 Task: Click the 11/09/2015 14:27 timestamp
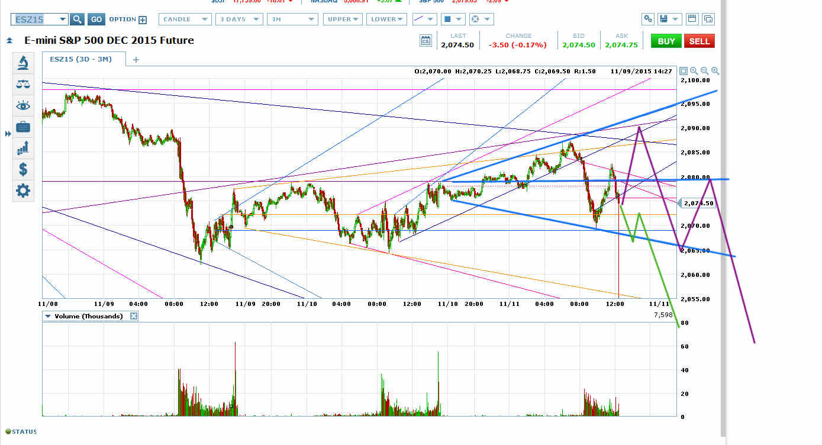click(643, 71)
